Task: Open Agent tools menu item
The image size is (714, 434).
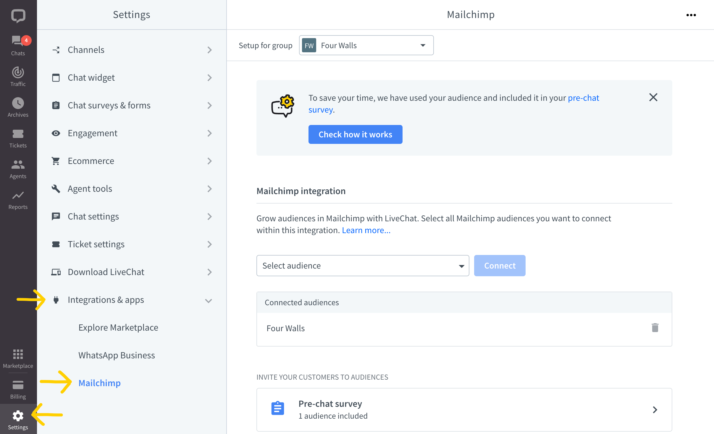Action: pos(132,189)
